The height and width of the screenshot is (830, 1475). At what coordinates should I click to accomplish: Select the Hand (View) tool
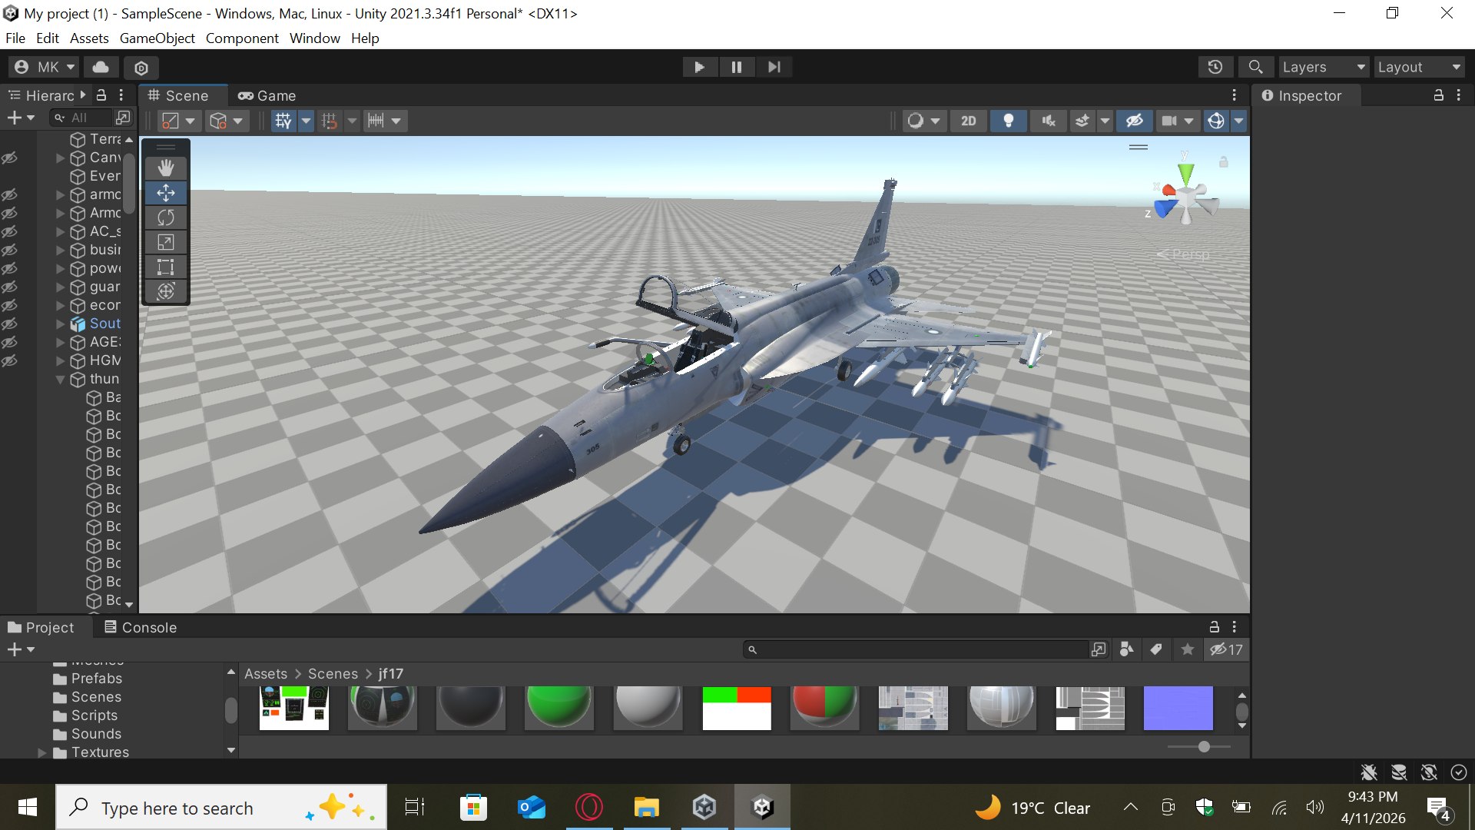point(166,168)
